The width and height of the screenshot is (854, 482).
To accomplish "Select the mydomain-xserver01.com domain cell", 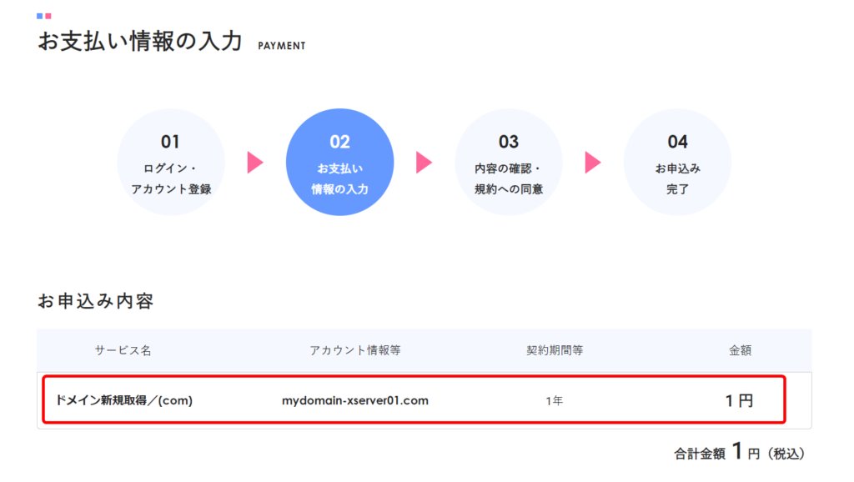I will pos(355,400).
